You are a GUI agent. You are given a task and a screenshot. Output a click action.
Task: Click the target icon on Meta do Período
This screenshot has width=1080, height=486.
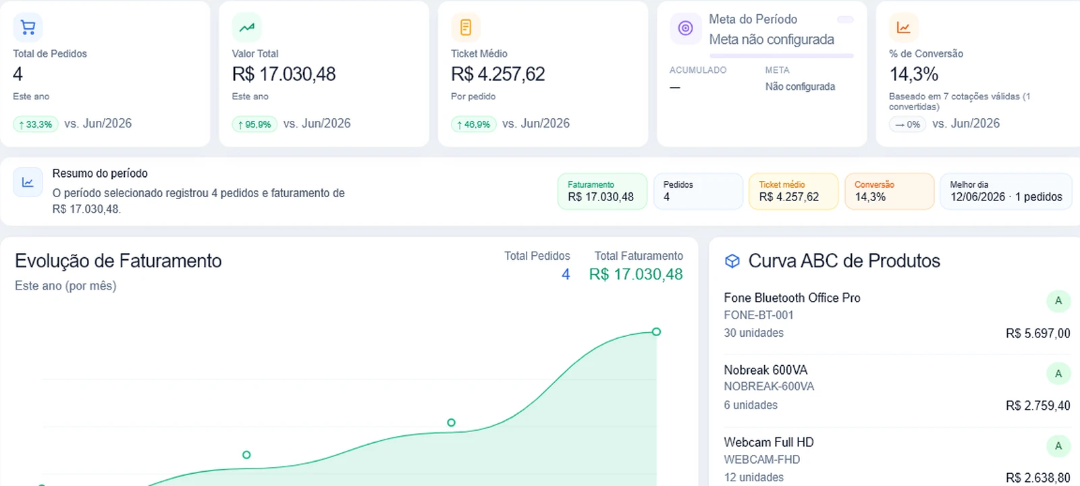coord(685,28)
